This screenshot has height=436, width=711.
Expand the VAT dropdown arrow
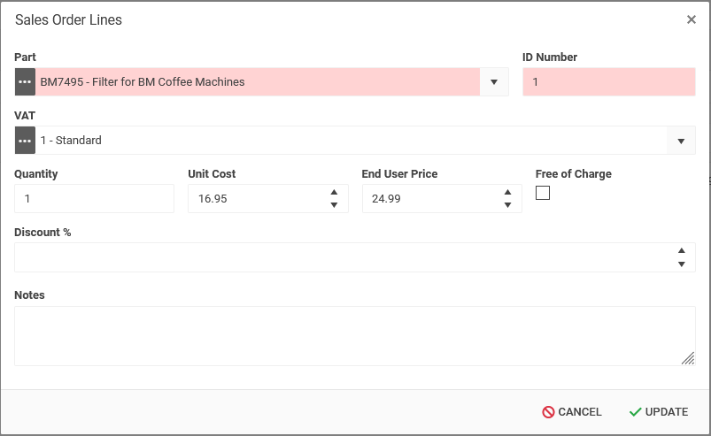681,141
